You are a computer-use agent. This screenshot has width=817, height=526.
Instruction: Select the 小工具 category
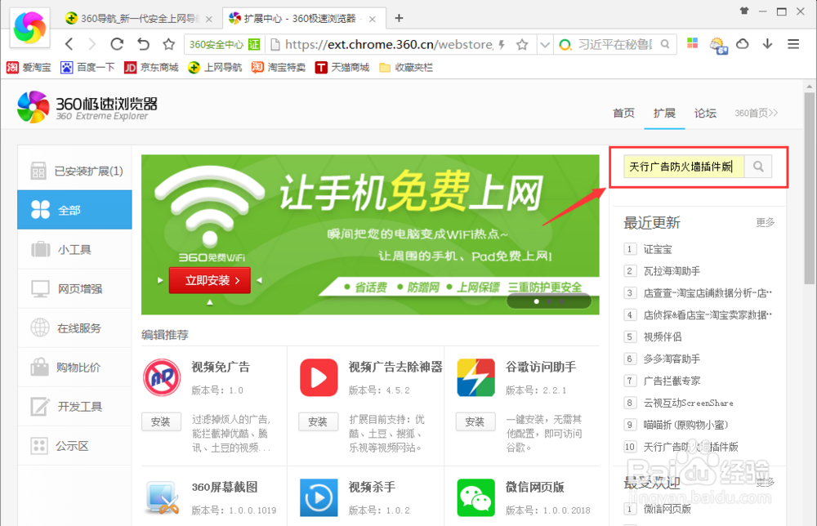point(74,249)
